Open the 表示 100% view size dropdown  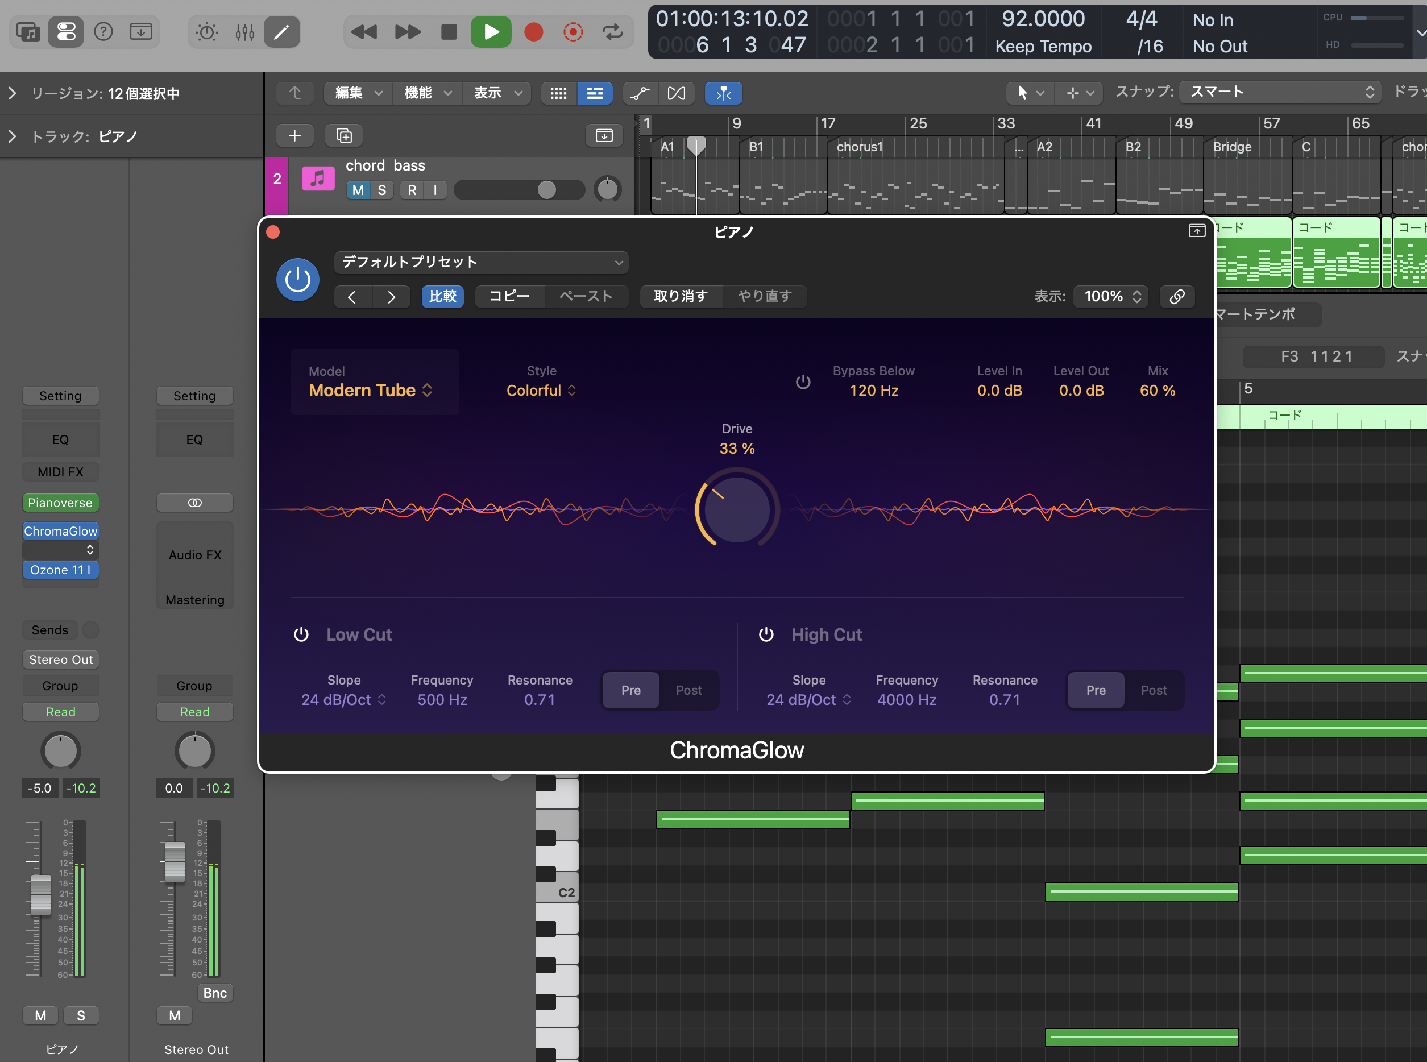click(1111, 296)
